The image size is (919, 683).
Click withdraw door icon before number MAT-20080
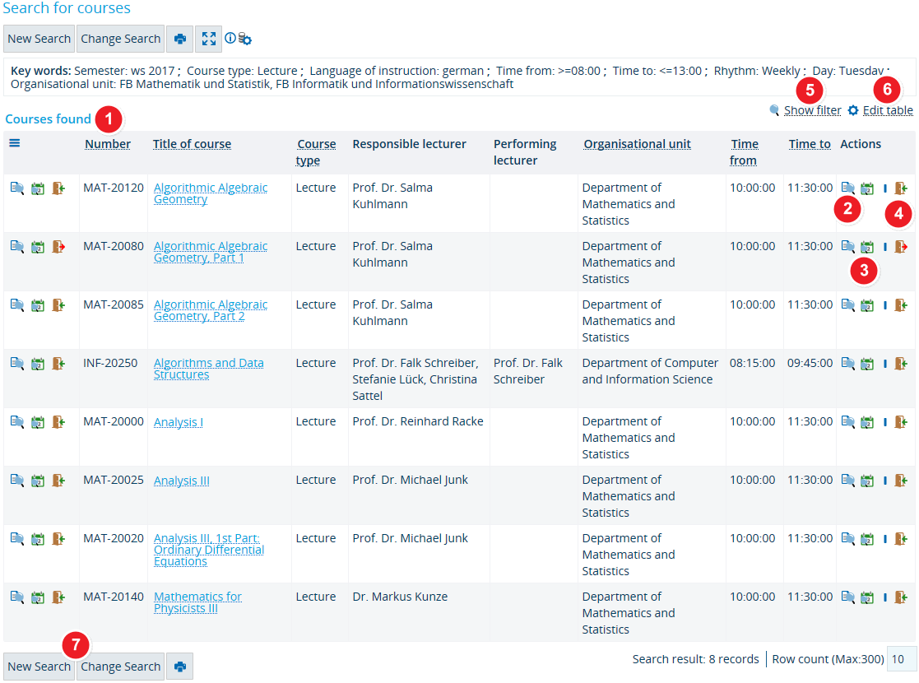[x=58, y=247]
